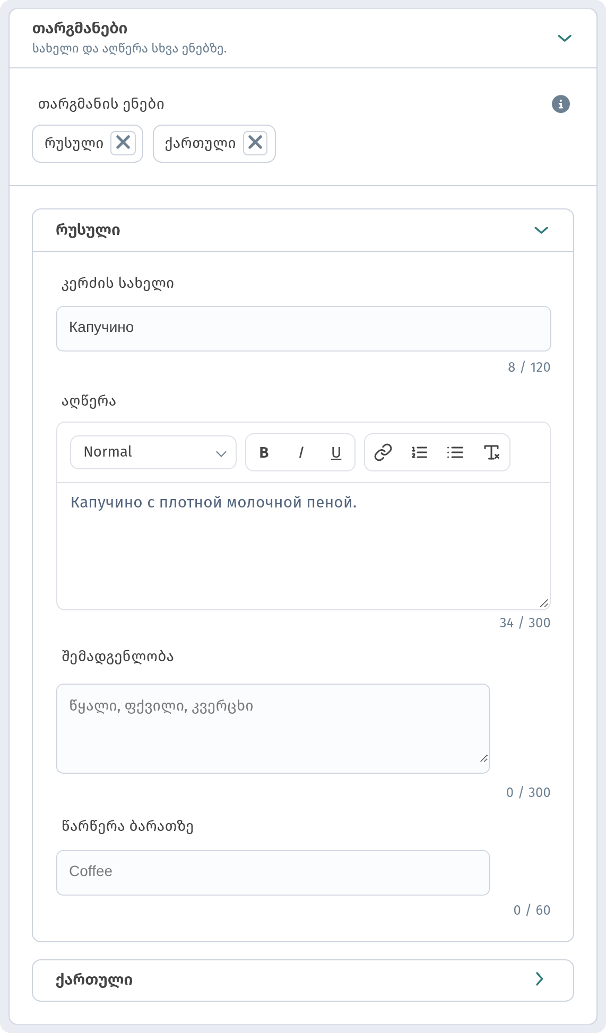
Task: Focus the dish name field with Капучино
Action: click(x=304, y=329)
